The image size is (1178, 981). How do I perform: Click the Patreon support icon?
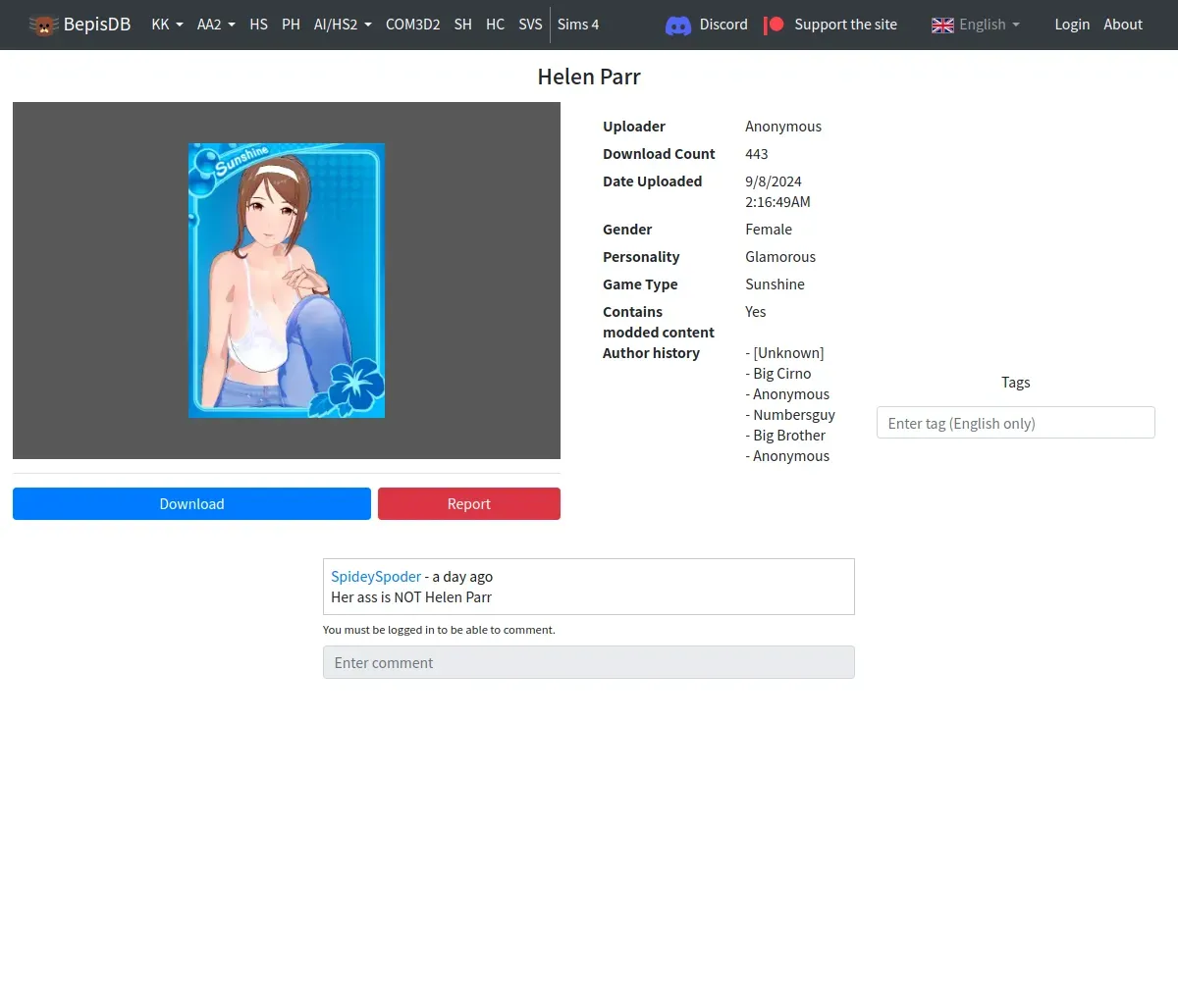pos(775,25)
